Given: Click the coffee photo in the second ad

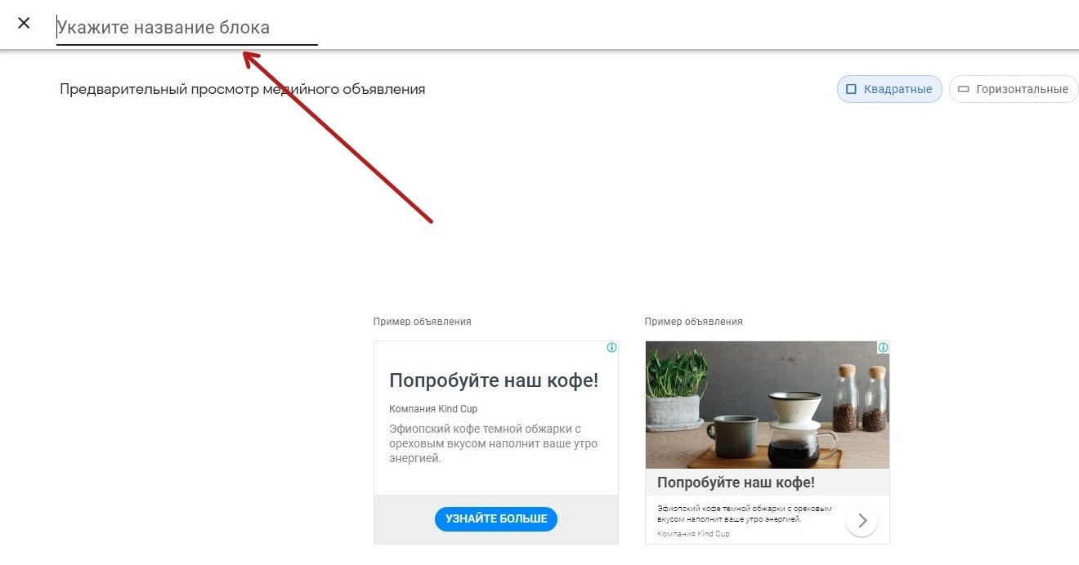Looking at the screenshot, I should click(767, 405).
